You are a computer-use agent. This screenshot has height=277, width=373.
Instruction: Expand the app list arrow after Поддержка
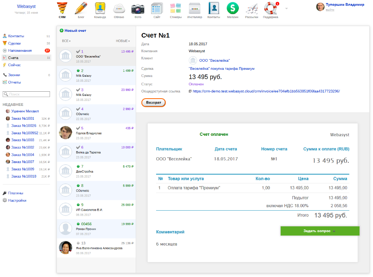point(286,8)
